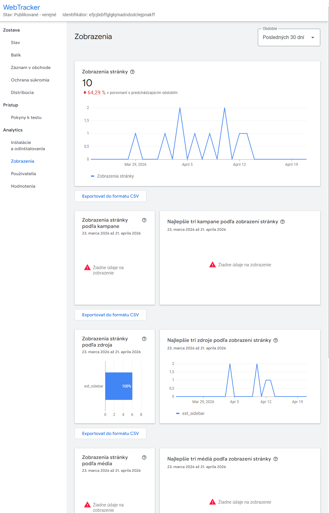This screenshot has height=513, width=329.
Task: Export source views to CSV
Action: tap(110, 433)
